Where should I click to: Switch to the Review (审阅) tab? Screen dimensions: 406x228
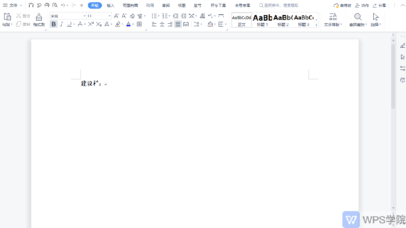point(166,5)
